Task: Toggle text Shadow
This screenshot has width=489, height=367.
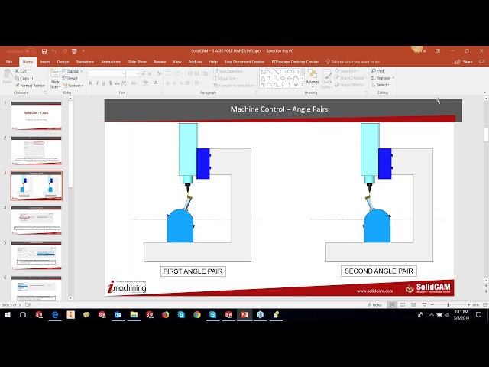Action: 110,83
